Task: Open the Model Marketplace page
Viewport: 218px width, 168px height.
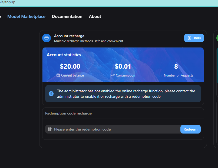Action: [x=27, y=17]
